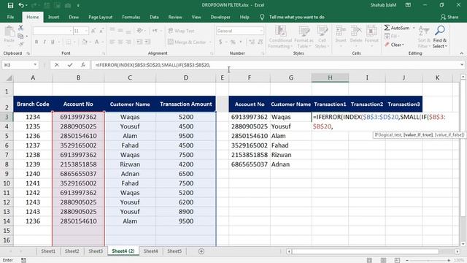The width and height of the screenshot is (467, 263).
Task: Click Percent Style icon
Action: pyautogui.click(x=233, y=42)
